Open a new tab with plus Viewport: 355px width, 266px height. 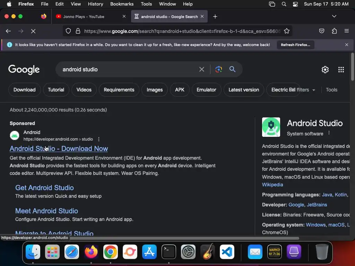tap(215, 17)
